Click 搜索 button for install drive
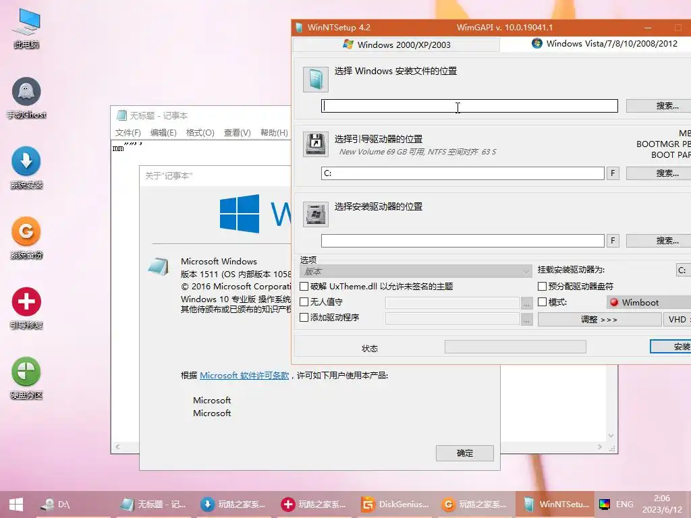 click(659, 241)
